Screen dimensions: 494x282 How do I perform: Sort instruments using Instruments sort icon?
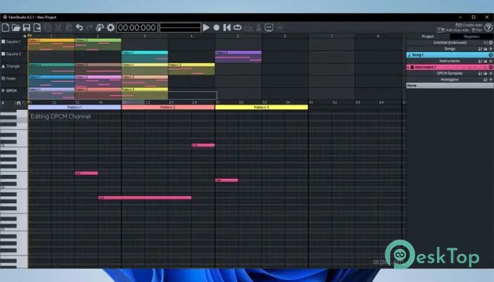coord(480,61)
